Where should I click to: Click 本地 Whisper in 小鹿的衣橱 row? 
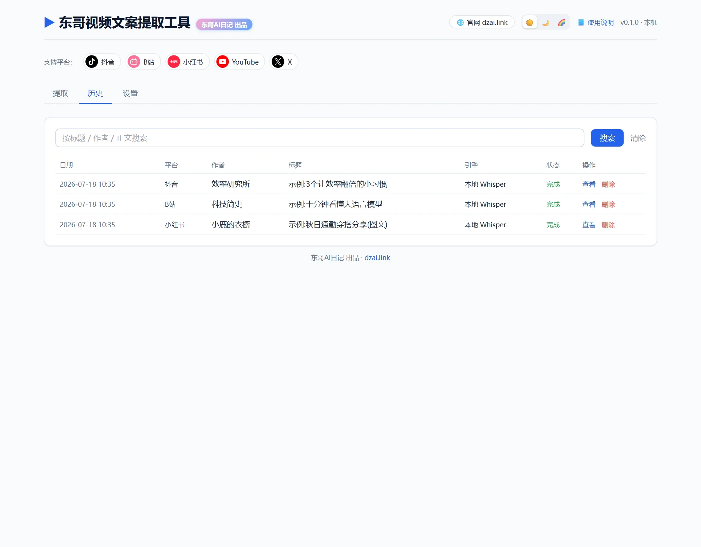pos(485,225)
